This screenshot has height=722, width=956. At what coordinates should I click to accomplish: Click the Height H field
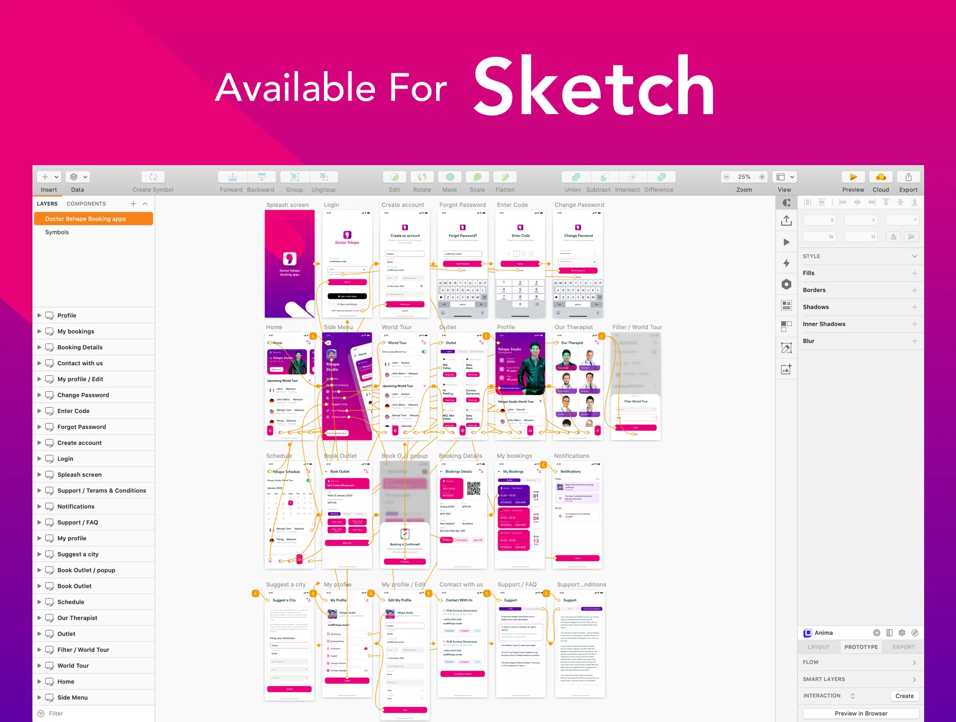(861, 237)
